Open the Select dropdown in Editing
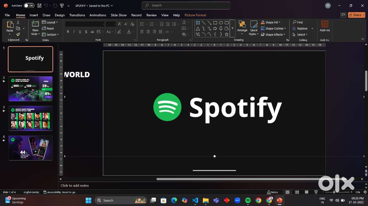 [x=300, y=34]
